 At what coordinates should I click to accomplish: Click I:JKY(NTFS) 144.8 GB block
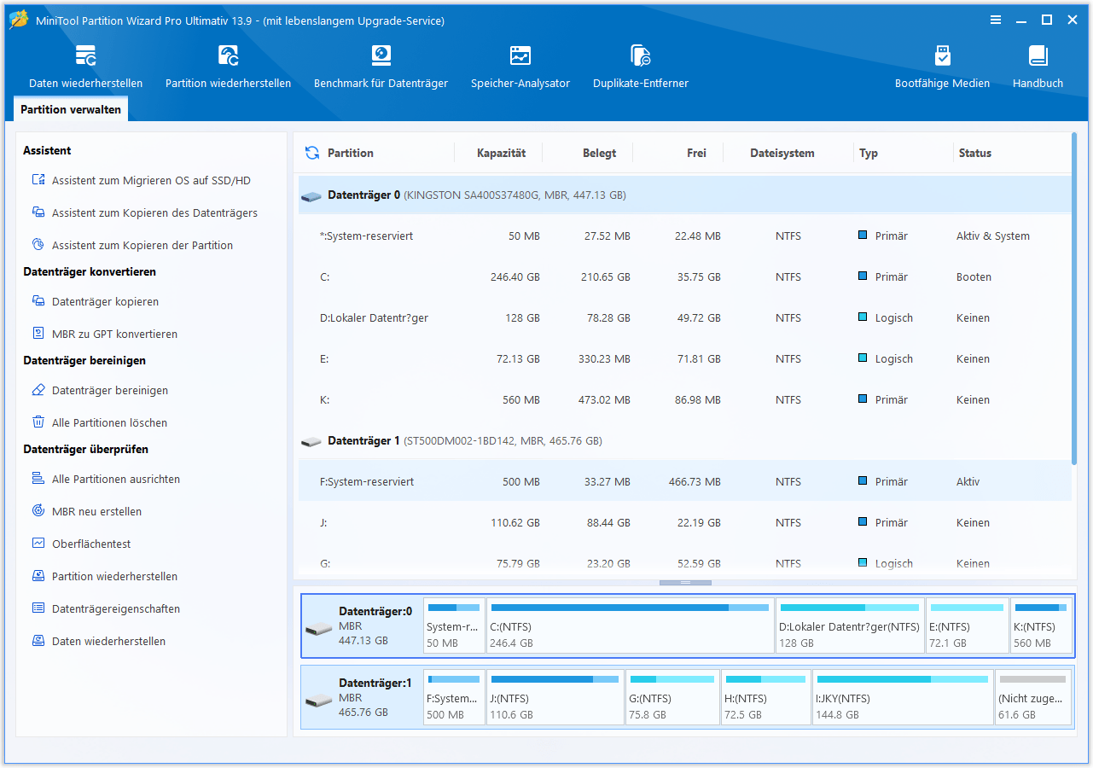pos(903,697)
